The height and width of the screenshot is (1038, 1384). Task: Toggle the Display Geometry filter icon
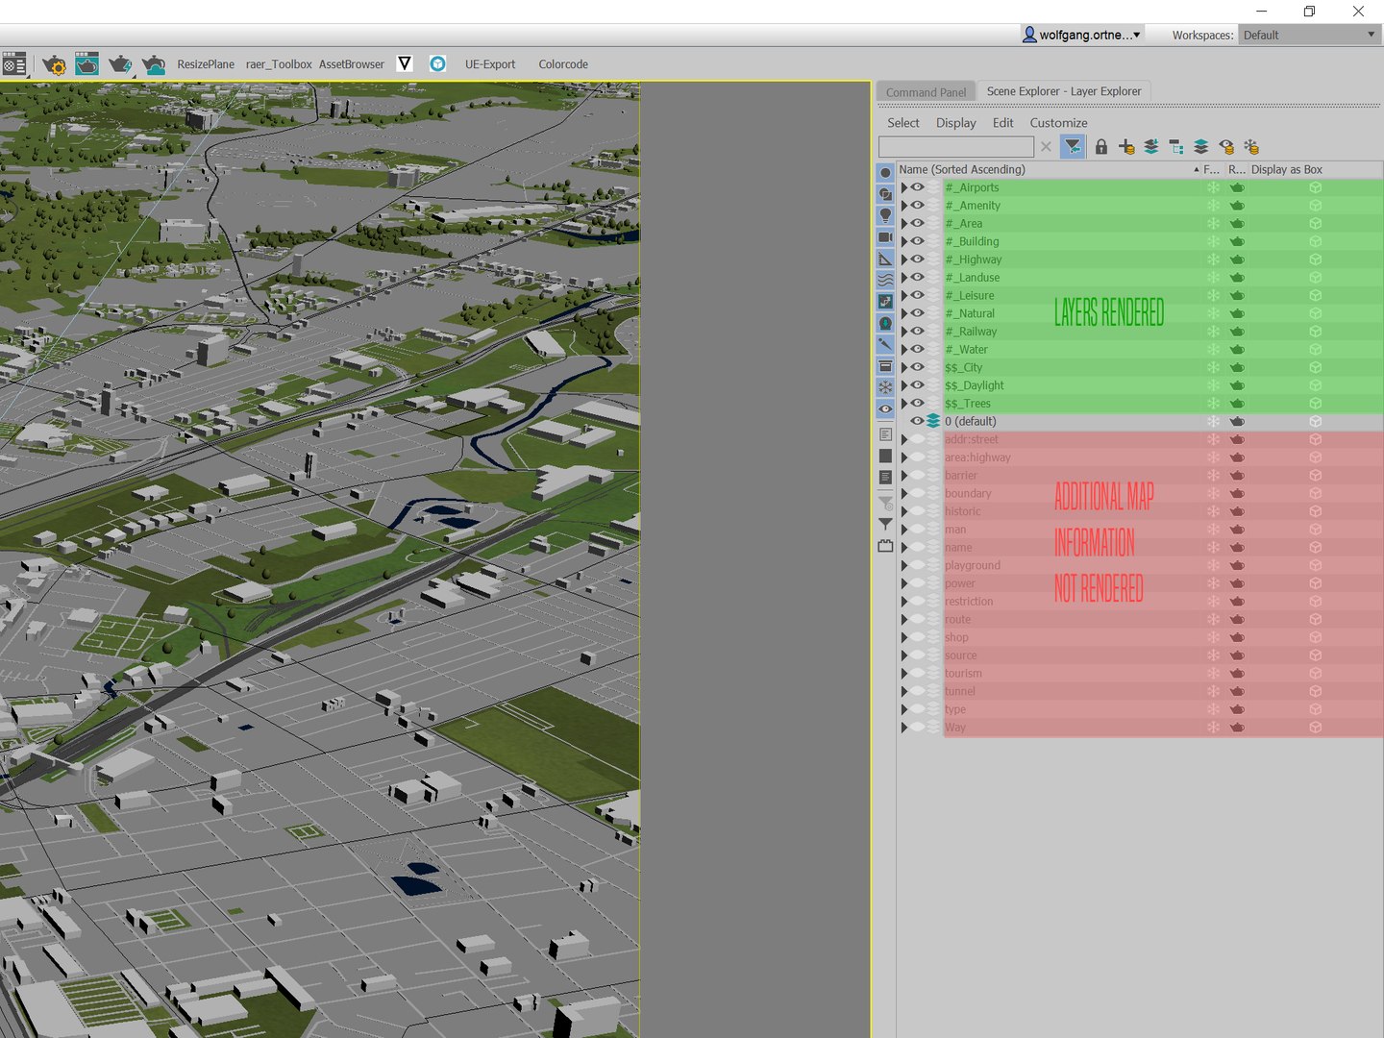[885, 173]
